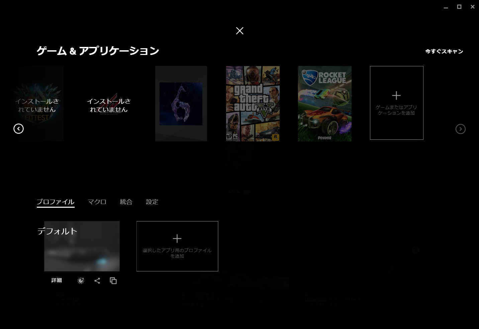Go to previous games with left arrow
This screenshot has height=329, width=479.
[x=18, y=129]
